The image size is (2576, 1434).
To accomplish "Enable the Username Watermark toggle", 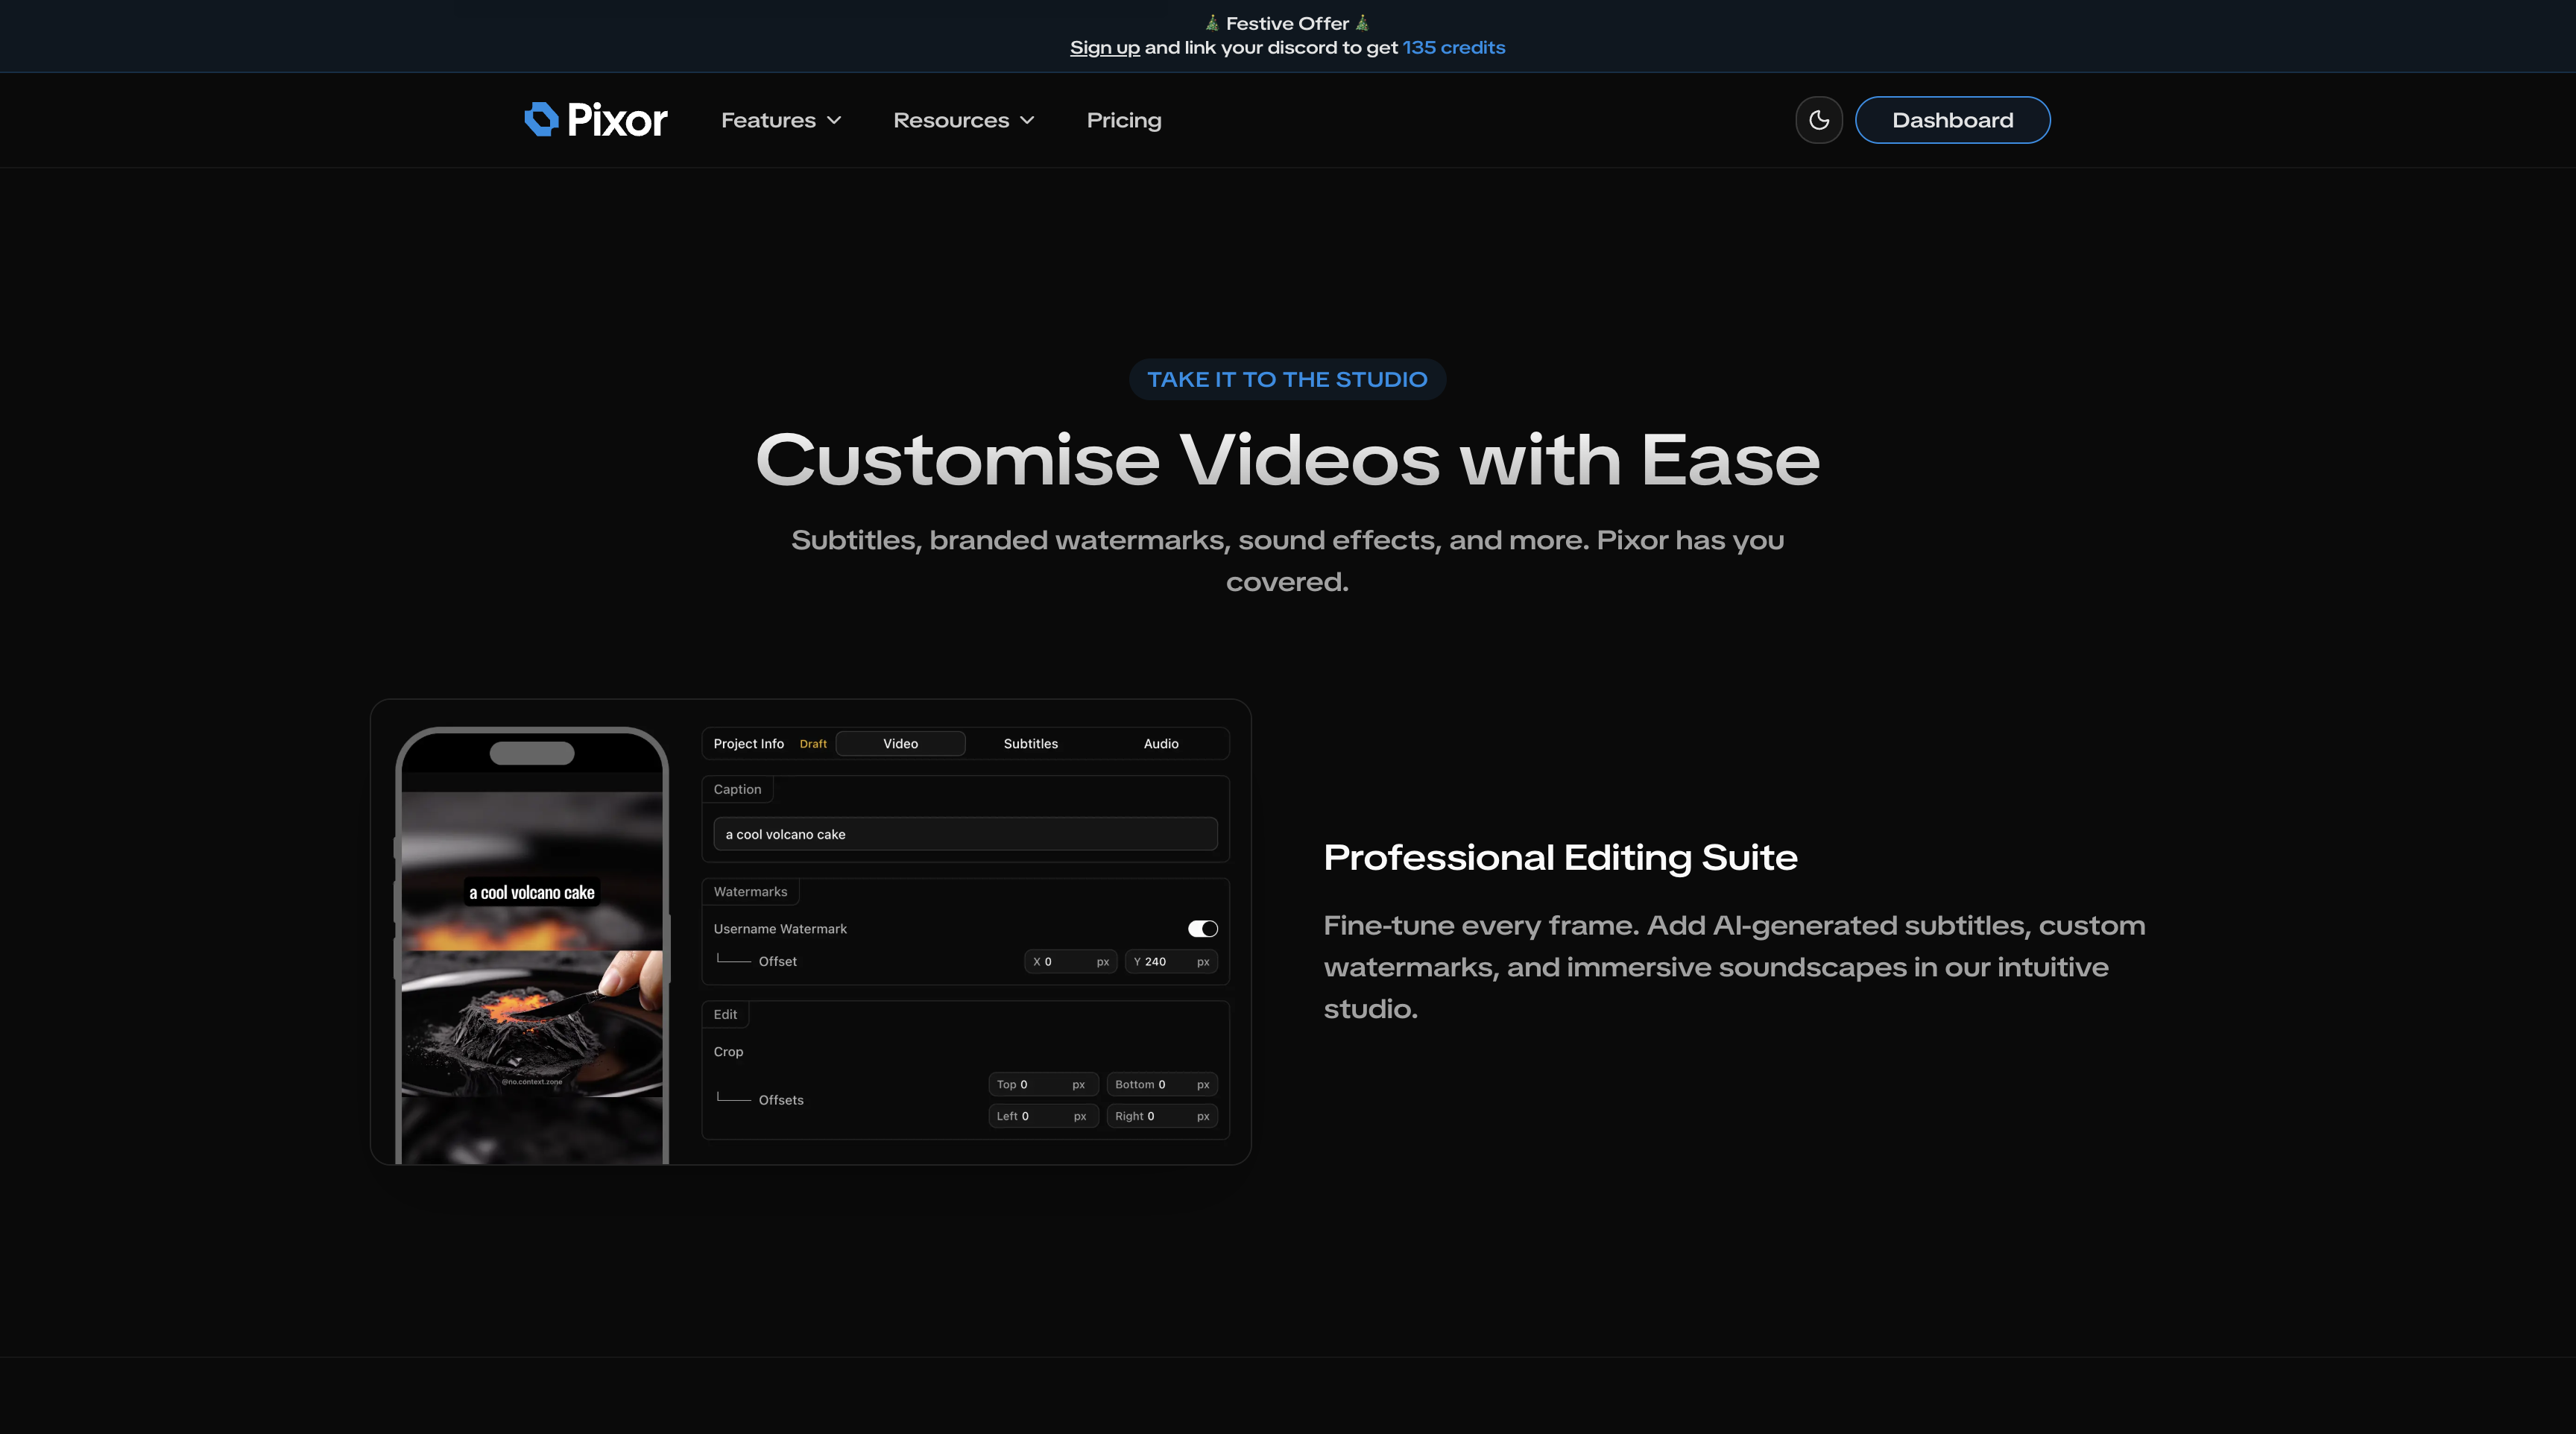I will [1202, 928].
